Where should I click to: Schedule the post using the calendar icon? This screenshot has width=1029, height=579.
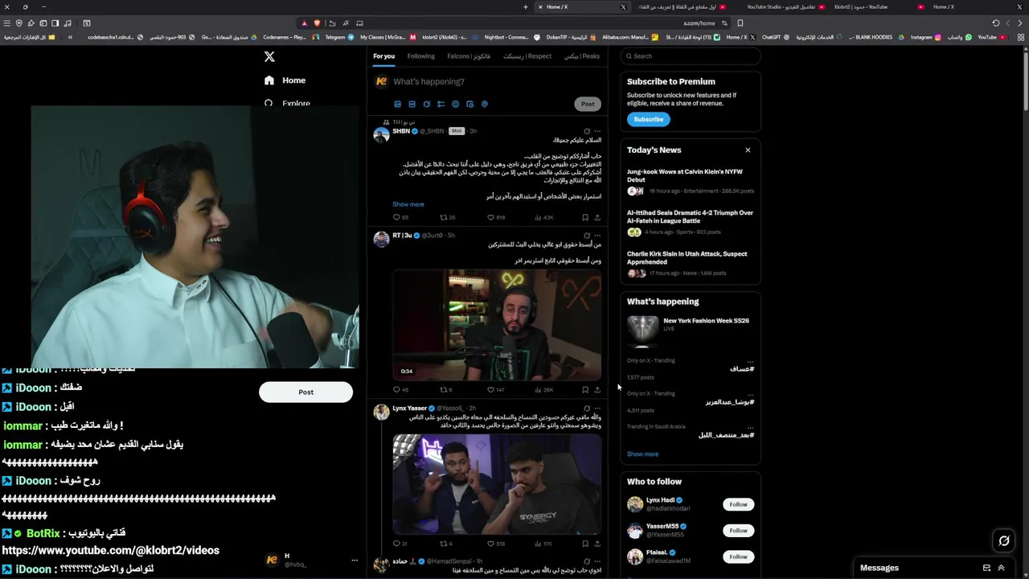tap(469, 104)
